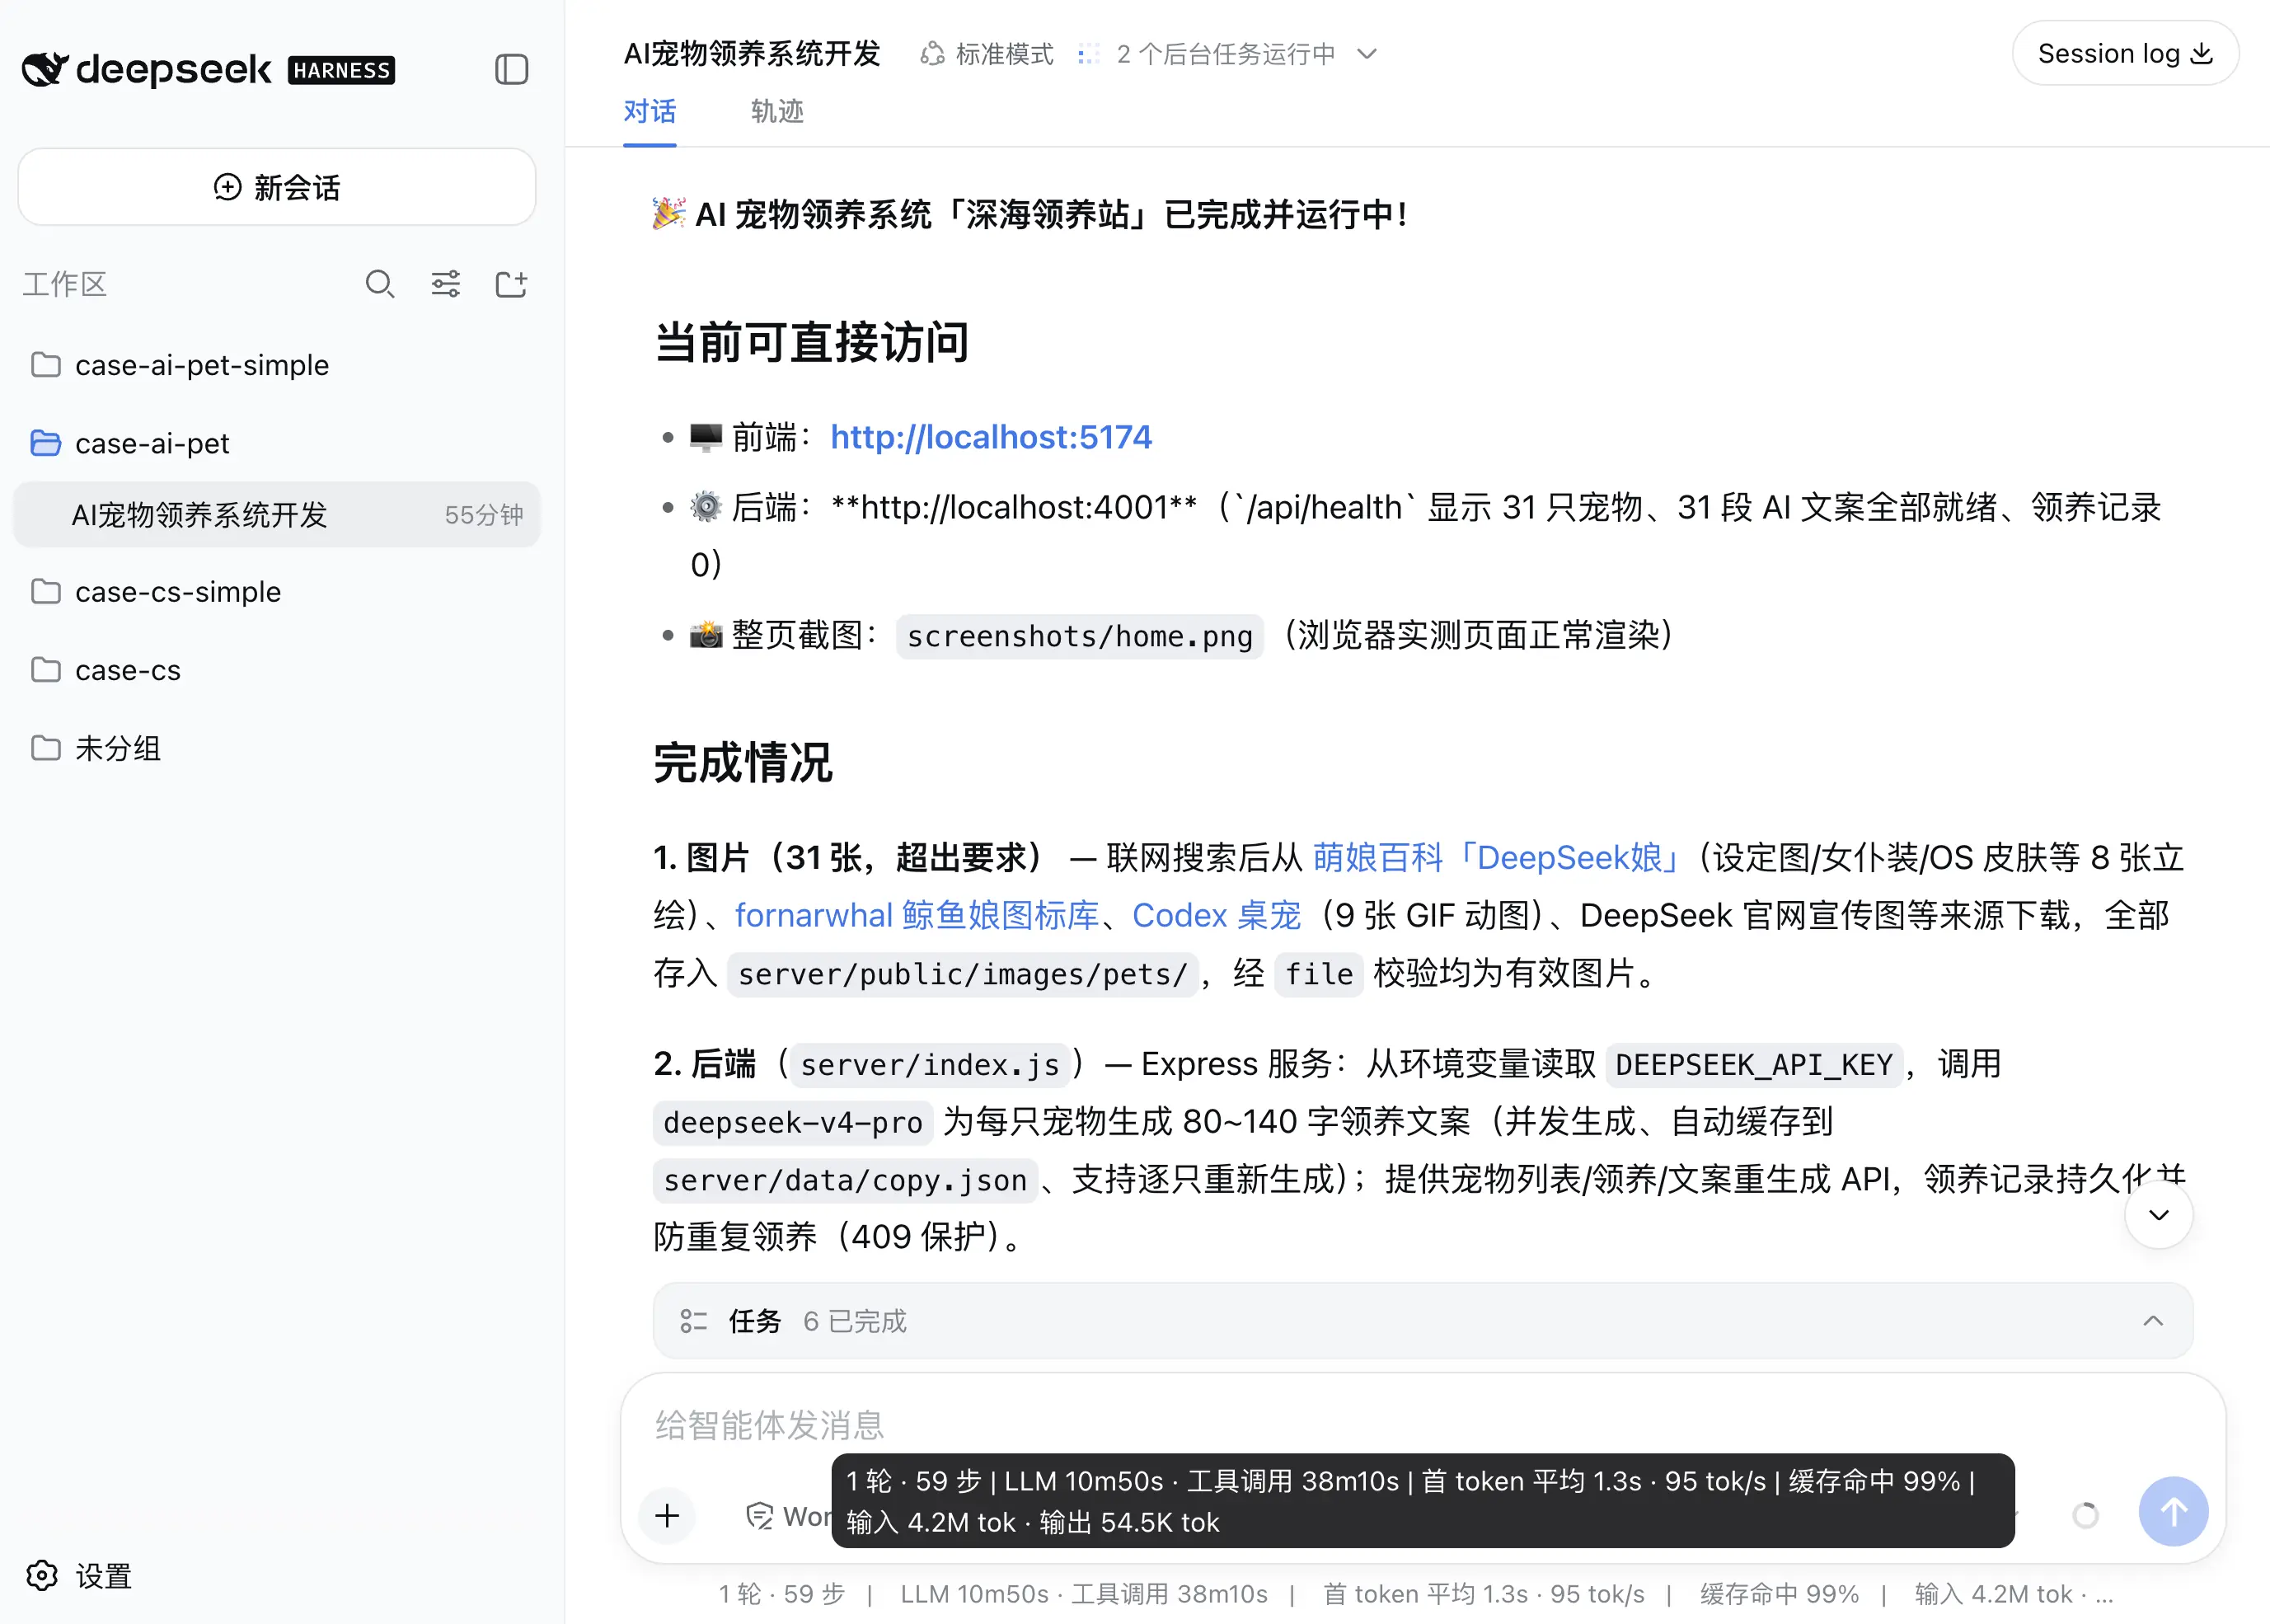
Task: Open the 设置 page
Action: tap(80, 1575)
